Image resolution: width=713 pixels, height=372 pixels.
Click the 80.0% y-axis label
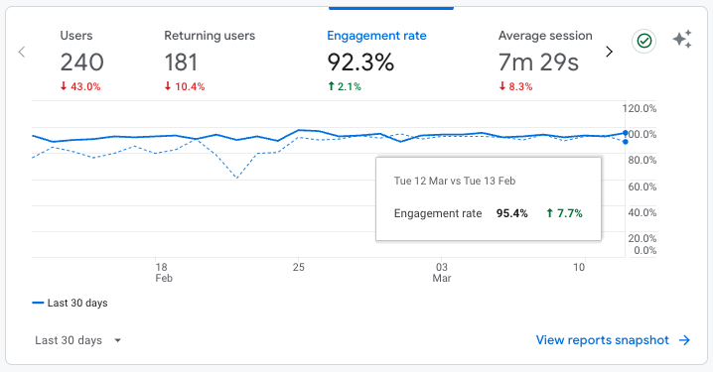click(x=642, y=160)
